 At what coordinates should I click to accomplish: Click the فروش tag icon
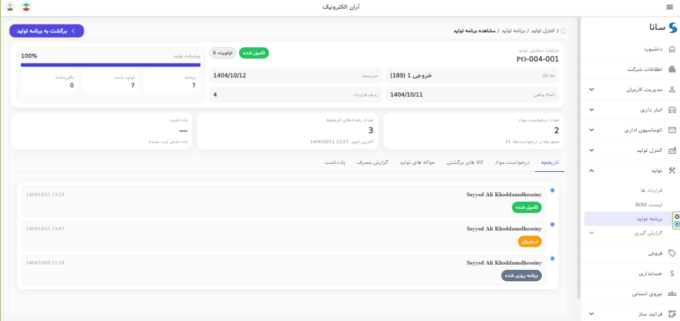(x=672, y=253)
